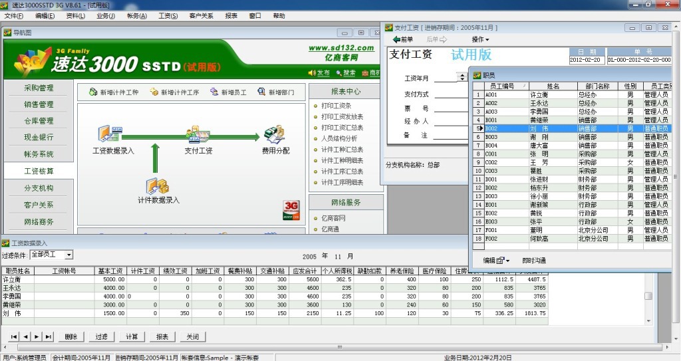Open the 工资数据录入 flowchart icon

110,134
